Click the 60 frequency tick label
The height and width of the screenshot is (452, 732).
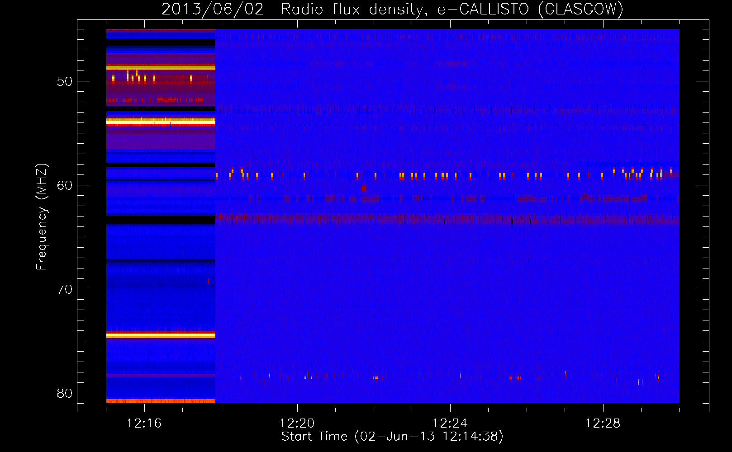(x=65, y=185)
